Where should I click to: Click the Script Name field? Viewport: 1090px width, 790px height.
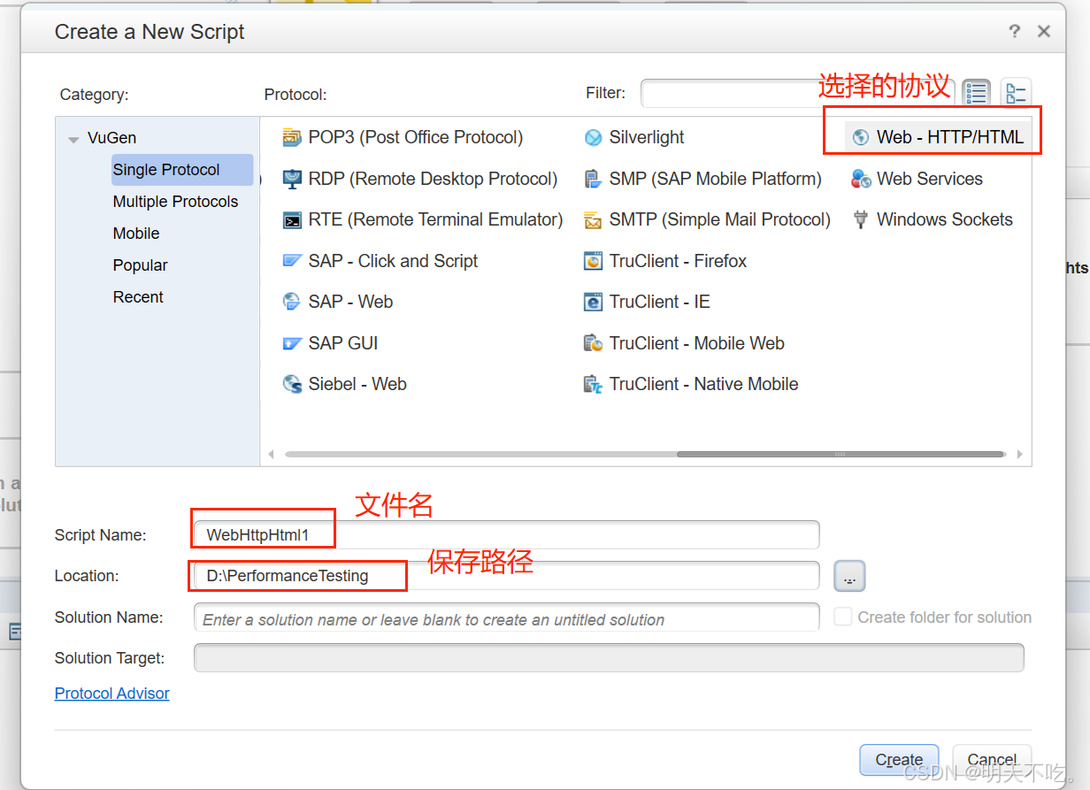tap(506, 534)
